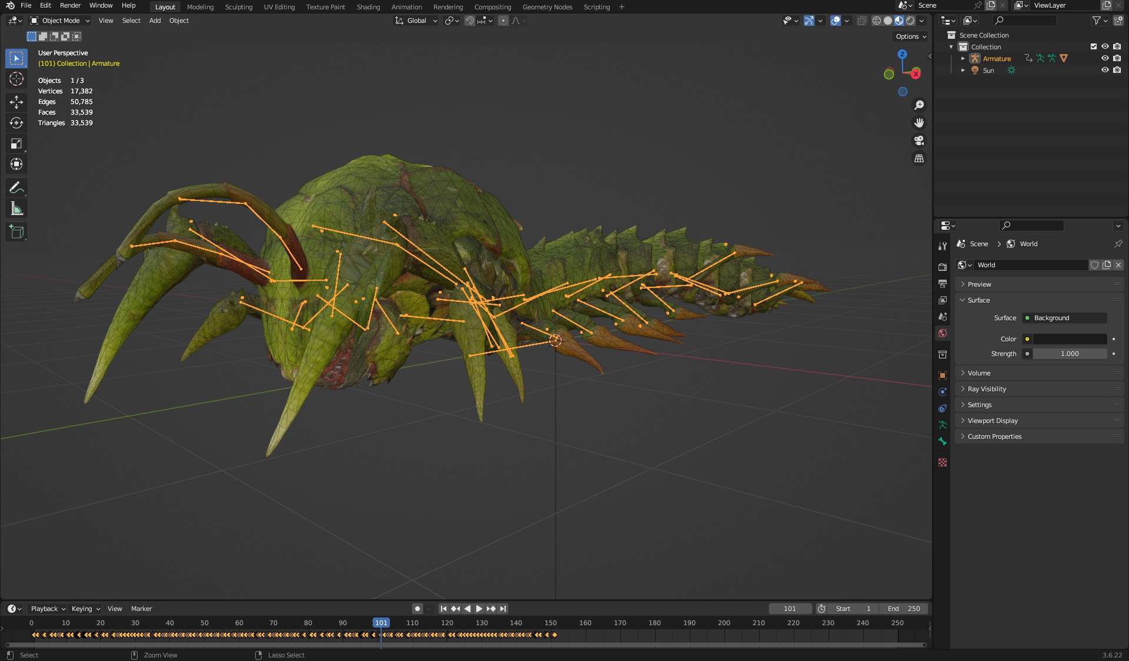
Task: Expand the Ray Visibility panel
Action: pos(987,389)
